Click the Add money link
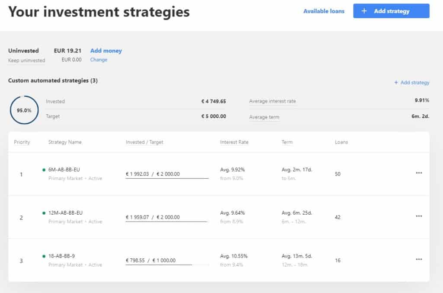The image size is (443, 293). click(106, 51)
